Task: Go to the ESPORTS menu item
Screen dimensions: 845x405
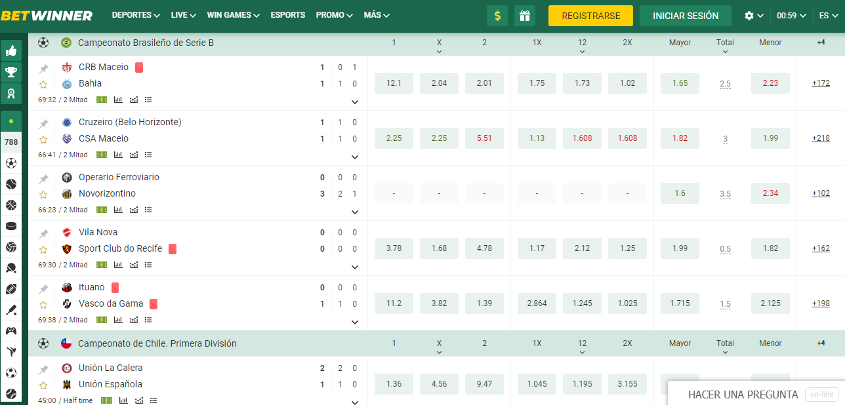Action: (x=287, y=15)
